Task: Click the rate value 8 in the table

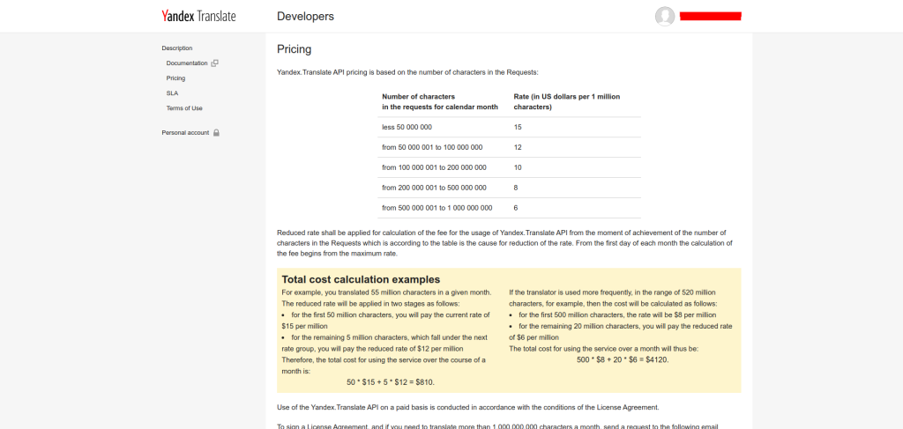Action: 516,188
